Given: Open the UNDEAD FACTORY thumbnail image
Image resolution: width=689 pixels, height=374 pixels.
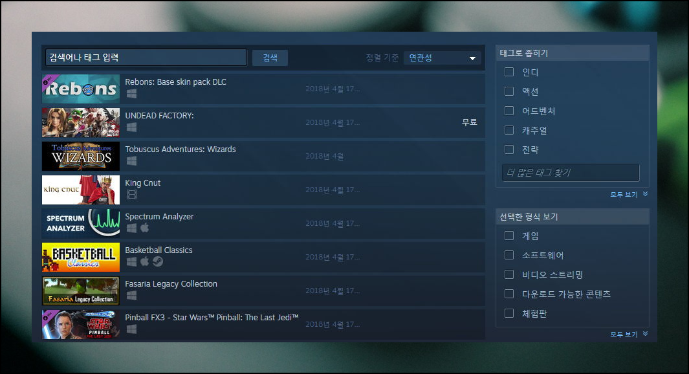Looking at the screenshot, I should click(81, 122).
